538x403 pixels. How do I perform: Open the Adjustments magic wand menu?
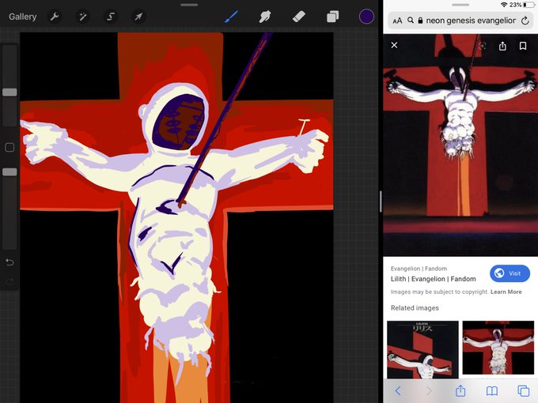(83, 17)
